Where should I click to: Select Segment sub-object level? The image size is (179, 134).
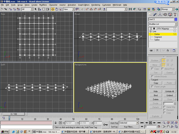pyautogui.click(x=158, y=37)
